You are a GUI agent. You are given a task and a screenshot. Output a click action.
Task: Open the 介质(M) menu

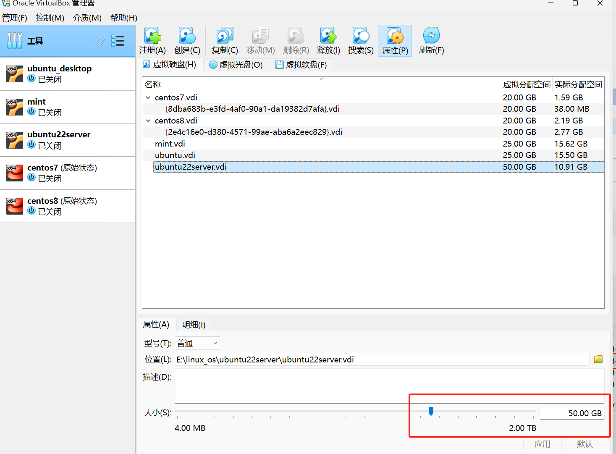point(87,18)
